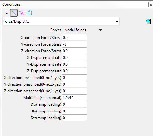Viewport: 153px width, 136px height.
Task: Select the Z-Displacement rate field
Action: [74, 71]
